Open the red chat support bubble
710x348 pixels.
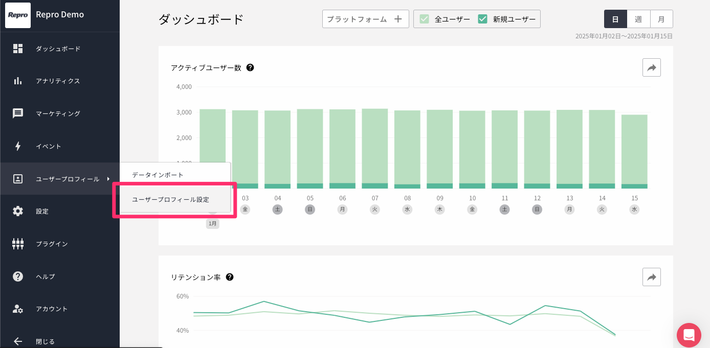tap(689, 335)
